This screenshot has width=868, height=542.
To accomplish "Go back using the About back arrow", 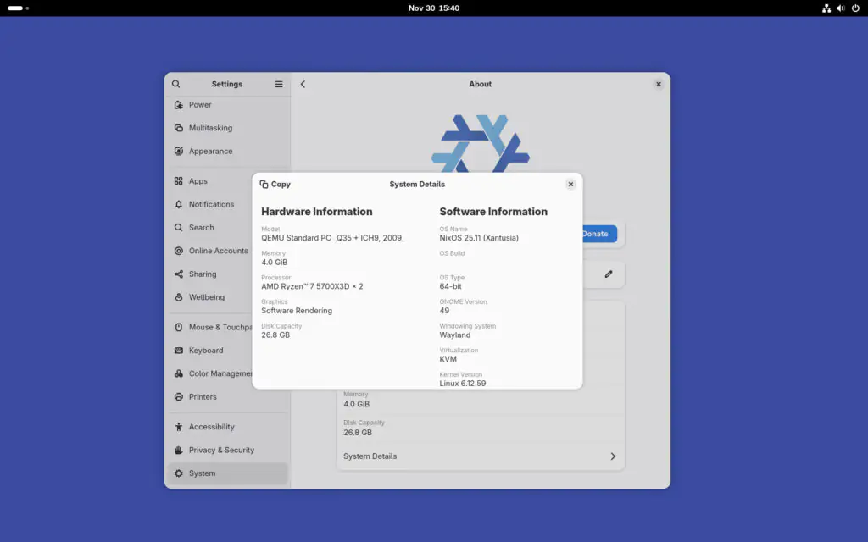I will [303, 84].
